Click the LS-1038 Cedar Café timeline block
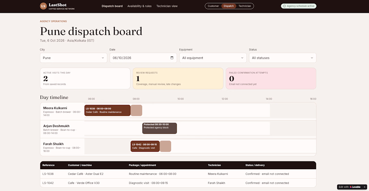The image size is (369, 191). coord(107,110)
